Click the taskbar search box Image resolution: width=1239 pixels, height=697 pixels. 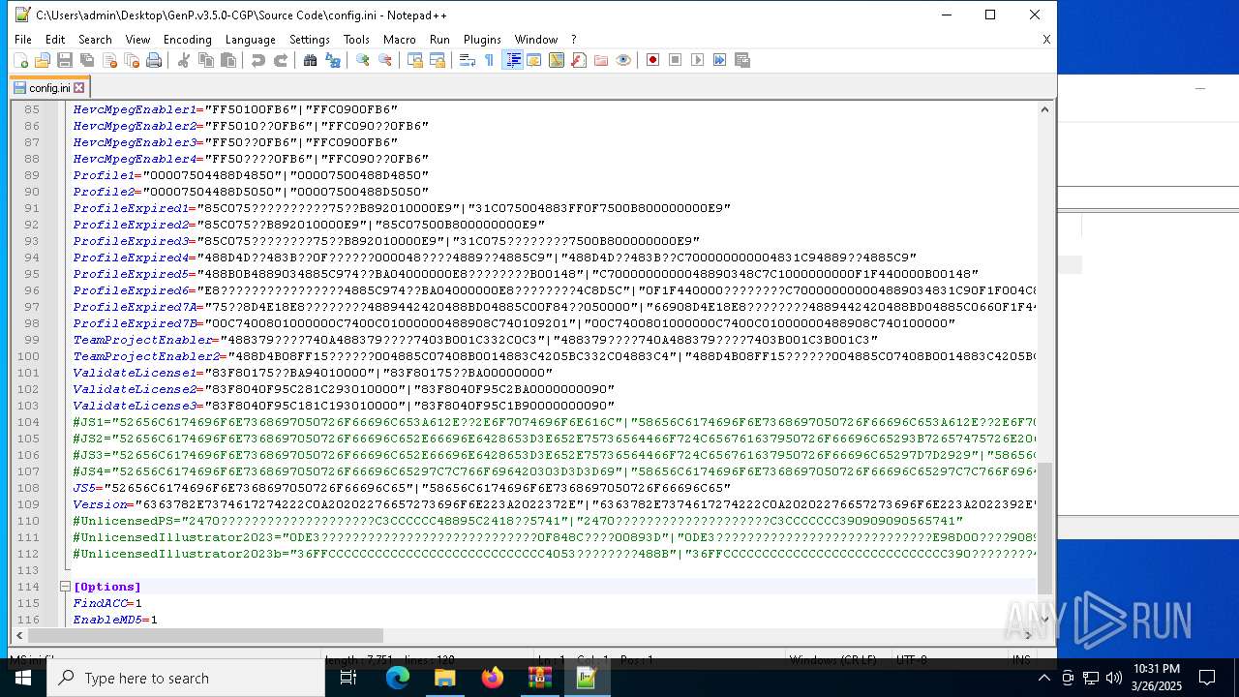click(186, 678)
